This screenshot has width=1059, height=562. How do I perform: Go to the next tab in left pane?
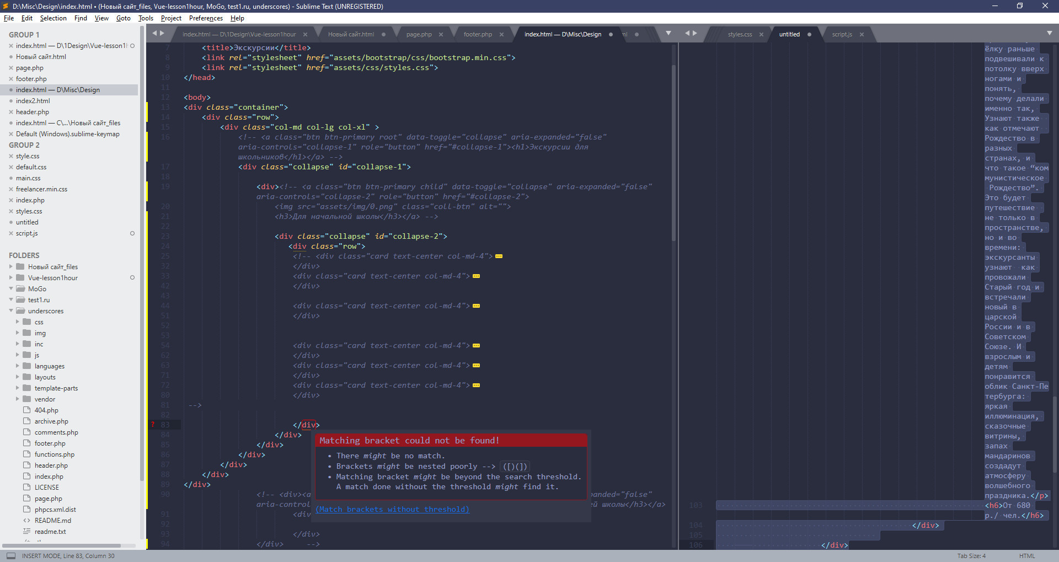click(162, 33)
